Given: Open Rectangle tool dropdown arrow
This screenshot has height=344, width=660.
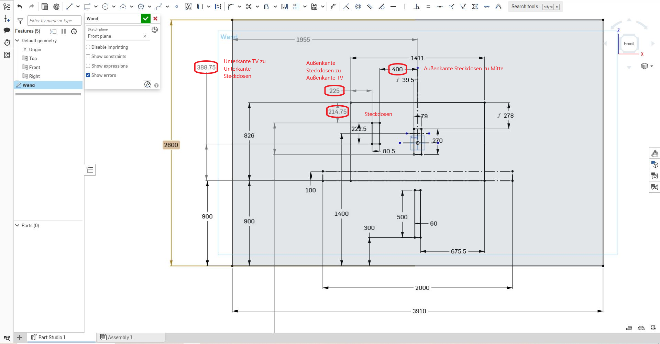Looking at the screenshot, I should pyautogui.click(x=96, y=7).
